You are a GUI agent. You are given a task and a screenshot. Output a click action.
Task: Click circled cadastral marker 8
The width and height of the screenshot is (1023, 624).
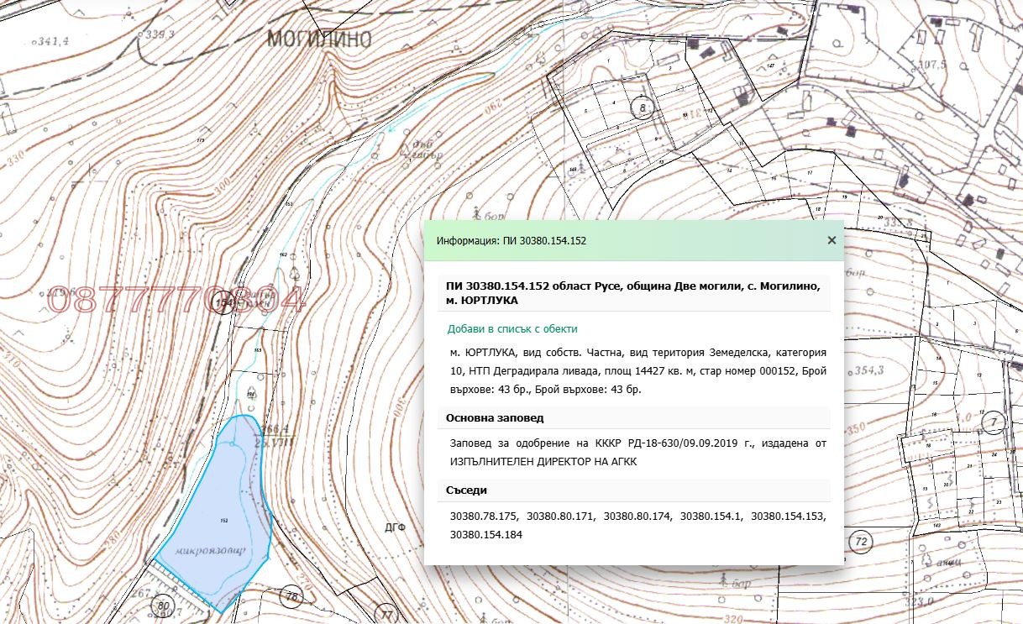point(643,108)
